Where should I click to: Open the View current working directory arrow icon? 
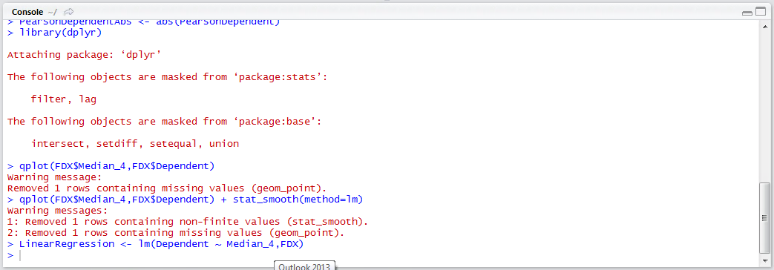68,11
